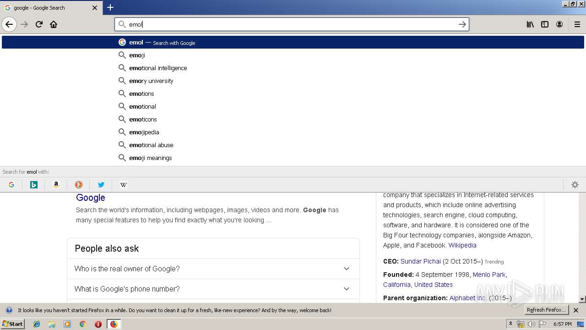586x330 pixels.
Task: Launch Internet Explorer from taskbar
Action: coord(37,324)
